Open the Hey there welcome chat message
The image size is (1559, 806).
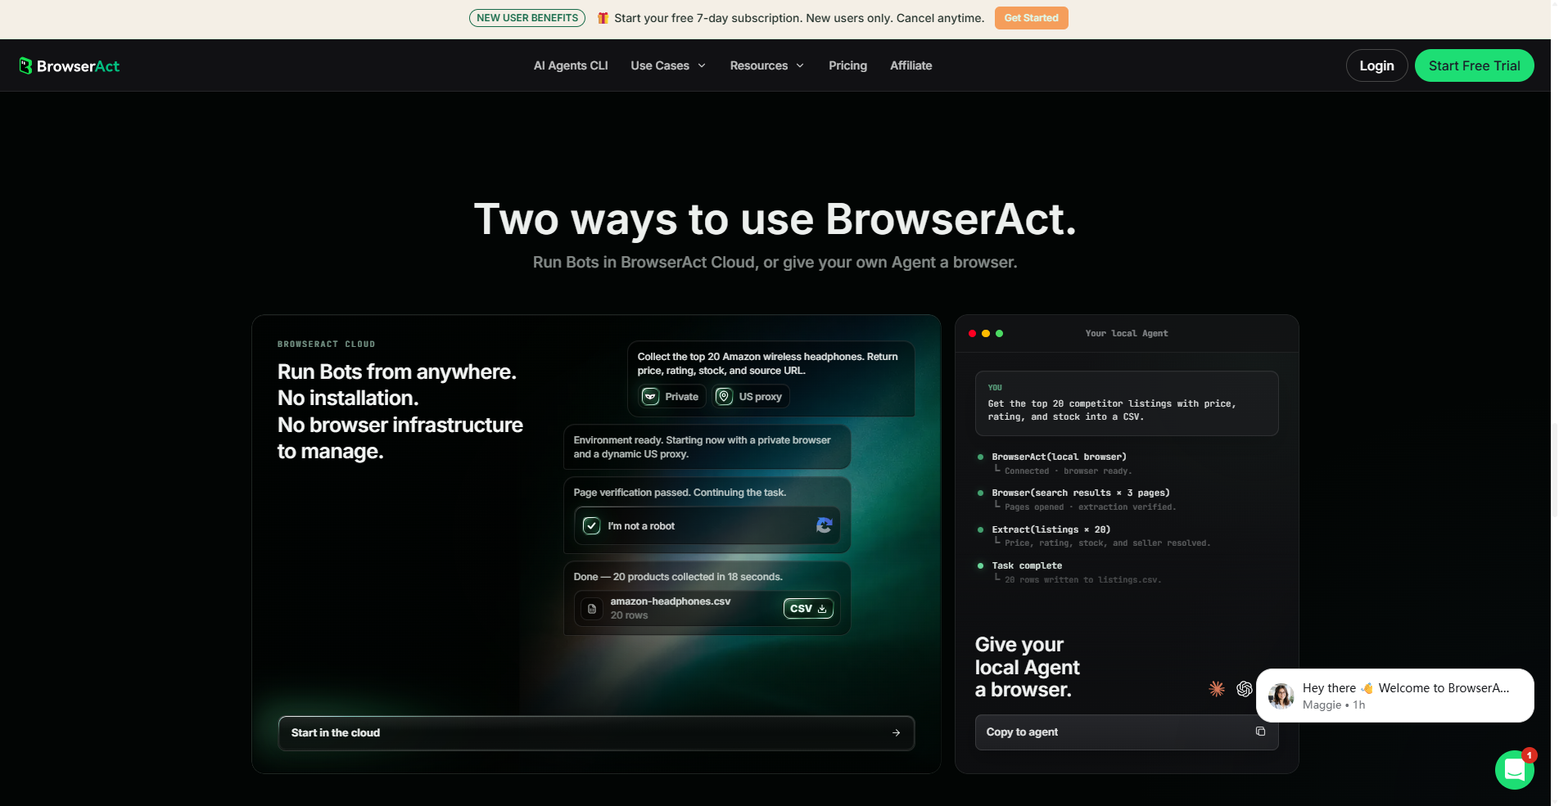point(1394,696)
